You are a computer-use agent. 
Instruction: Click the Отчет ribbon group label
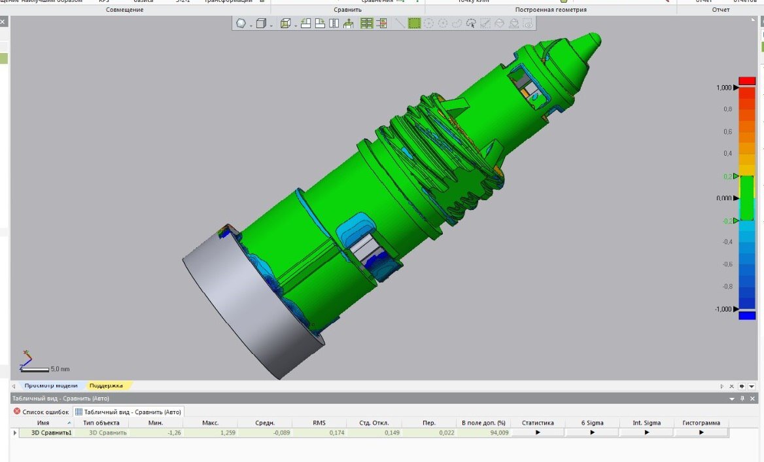point(721,10)
